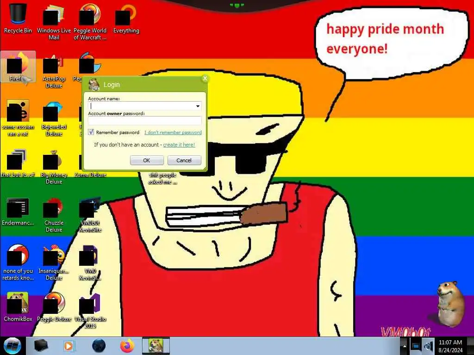Open AstroPop Deluxe desktop shortcut
This screenshot has height=355, width=474.
(54, 70)
